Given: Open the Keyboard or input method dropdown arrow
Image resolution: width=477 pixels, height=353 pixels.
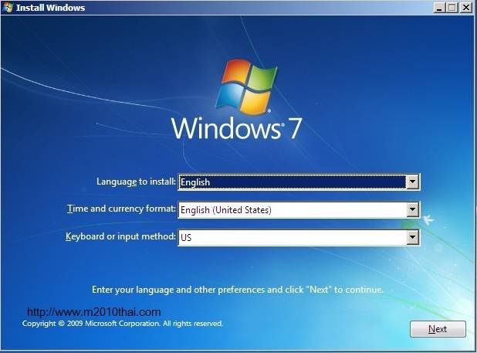Looking at the screenshot, I should tap(412, 237).
